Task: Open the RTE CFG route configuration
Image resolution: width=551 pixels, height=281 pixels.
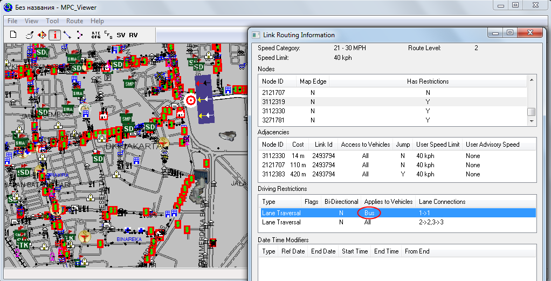Action: [x=96, y=35]
